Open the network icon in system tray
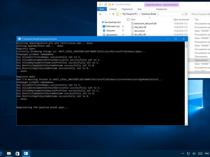 (x=188, y=154)
